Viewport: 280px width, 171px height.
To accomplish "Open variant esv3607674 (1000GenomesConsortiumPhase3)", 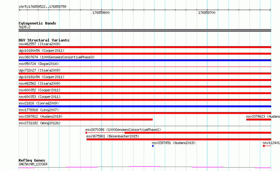I will [x=57, y=57].
